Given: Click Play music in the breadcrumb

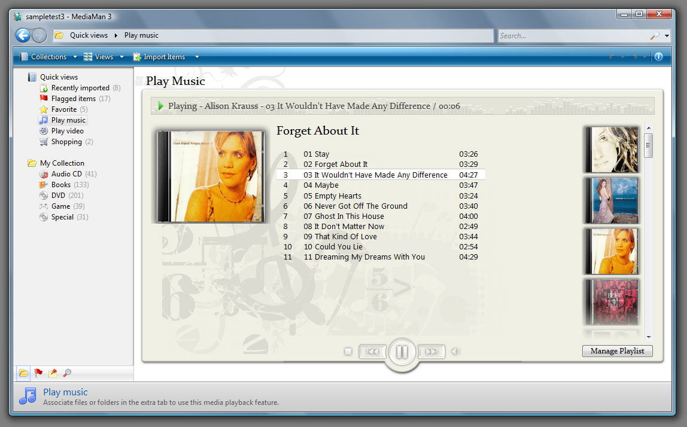Looking at the screenshot, I should click(141, 35).
